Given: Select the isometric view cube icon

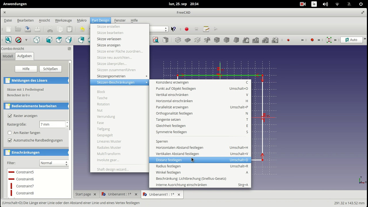Looking at the screenshot, I should [x=37, y=40].
